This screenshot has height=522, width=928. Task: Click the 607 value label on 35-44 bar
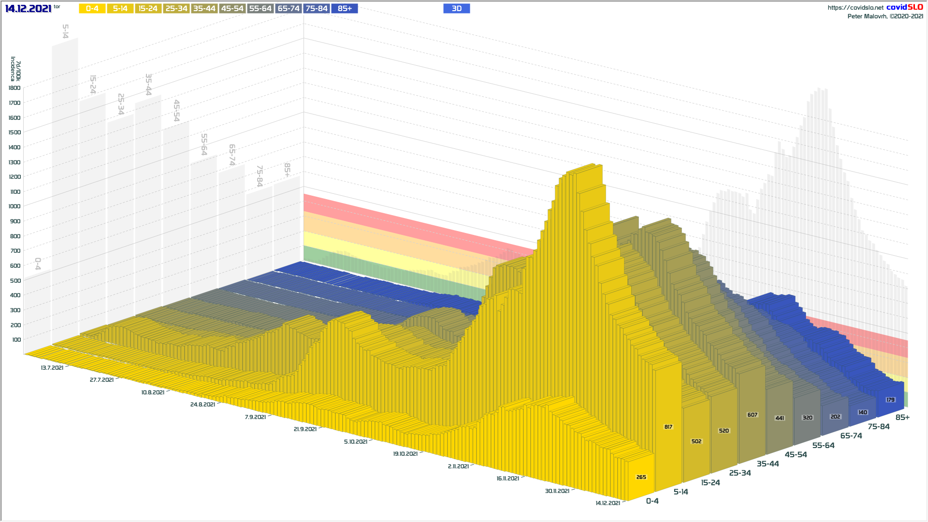752,415
